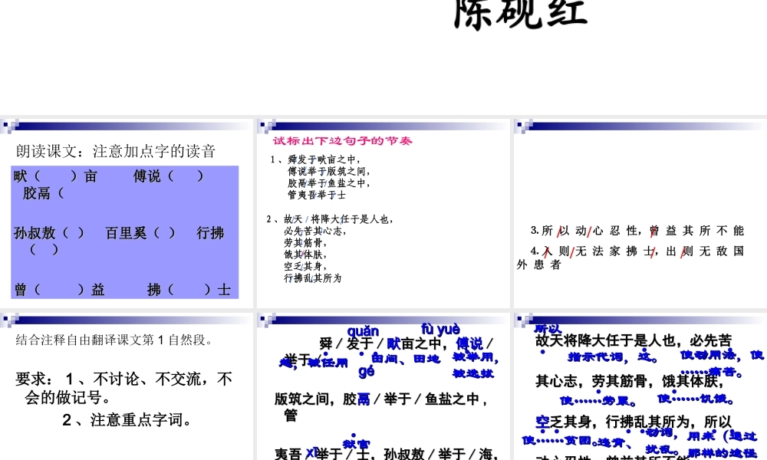
Task: Click the line 管夷吾举于士
Action: [x=317, y=195]
